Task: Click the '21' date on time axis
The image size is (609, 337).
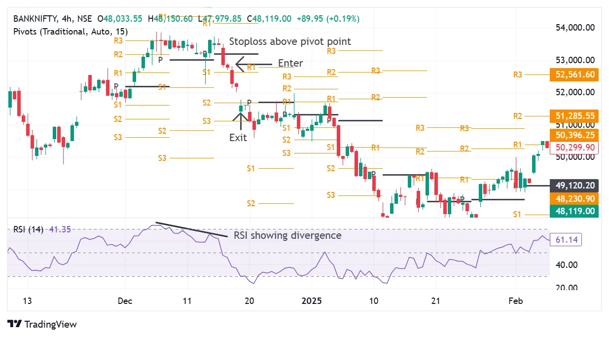Action: (435, 301)
